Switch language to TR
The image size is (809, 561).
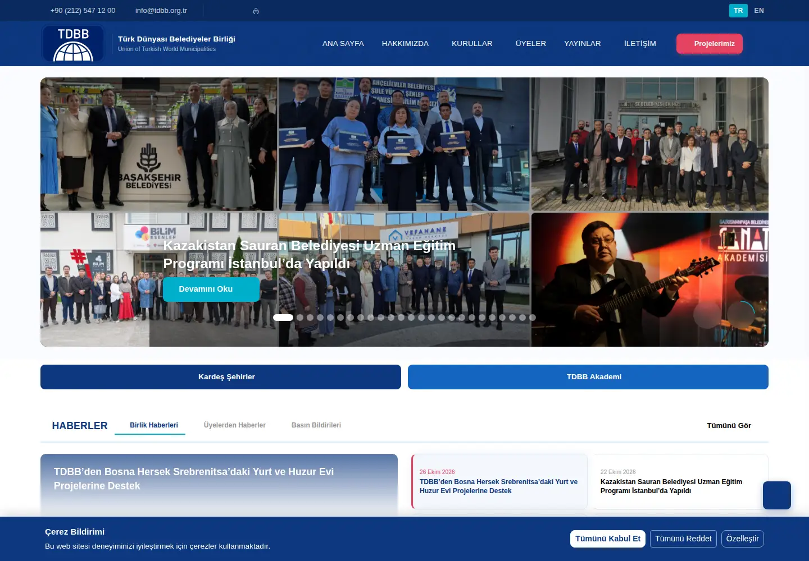tap(738, 11)
